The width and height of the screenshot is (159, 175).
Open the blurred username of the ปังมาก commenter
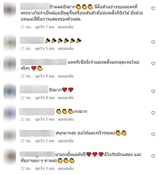click(34, 89)
